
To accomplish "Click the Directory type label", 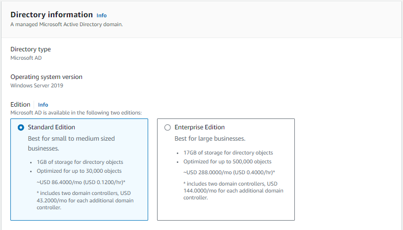I will click(31, 49).
